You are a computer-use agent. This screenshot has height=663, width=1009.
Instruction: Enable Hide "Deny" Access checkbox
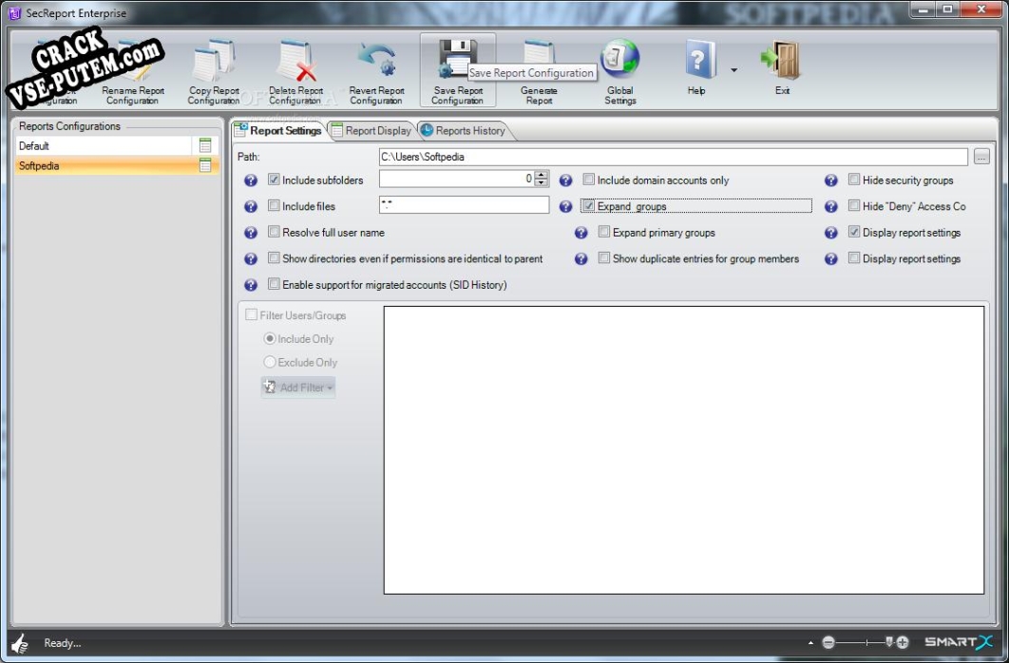click(854, 205)
